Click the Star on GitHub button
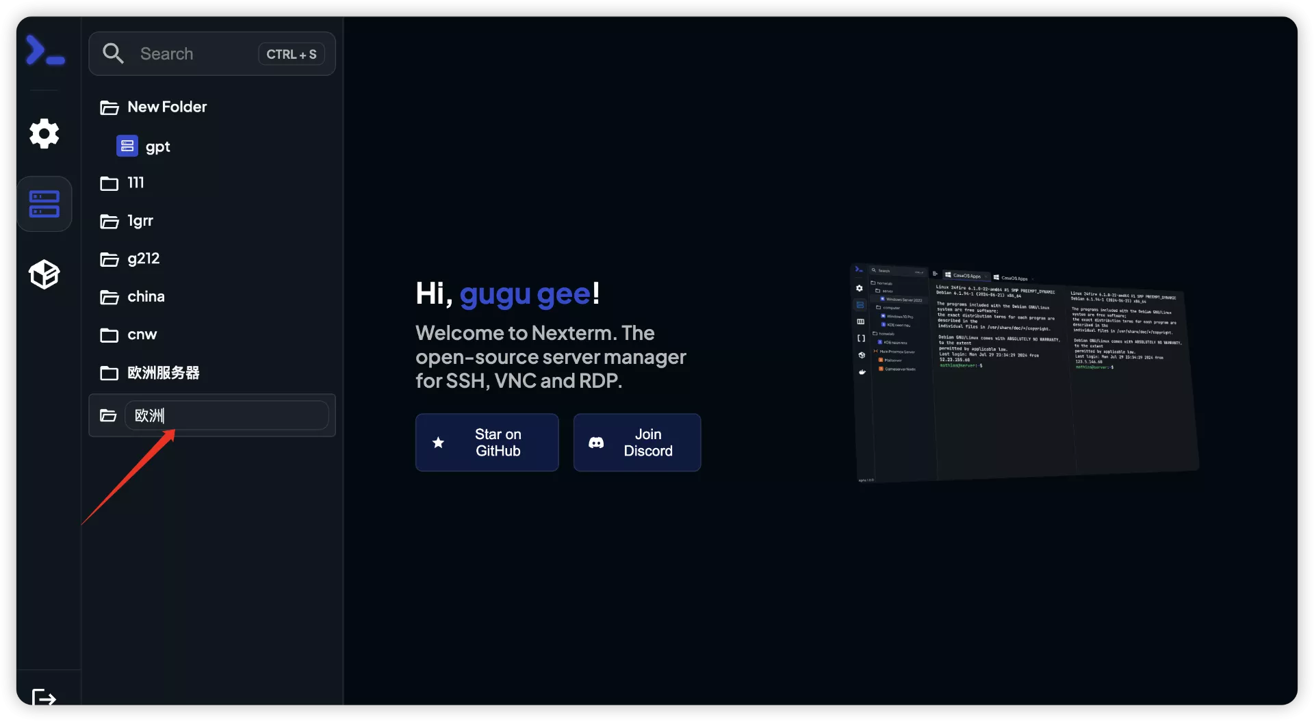Viewport: 1314px width, 721px height. (487, 443)
